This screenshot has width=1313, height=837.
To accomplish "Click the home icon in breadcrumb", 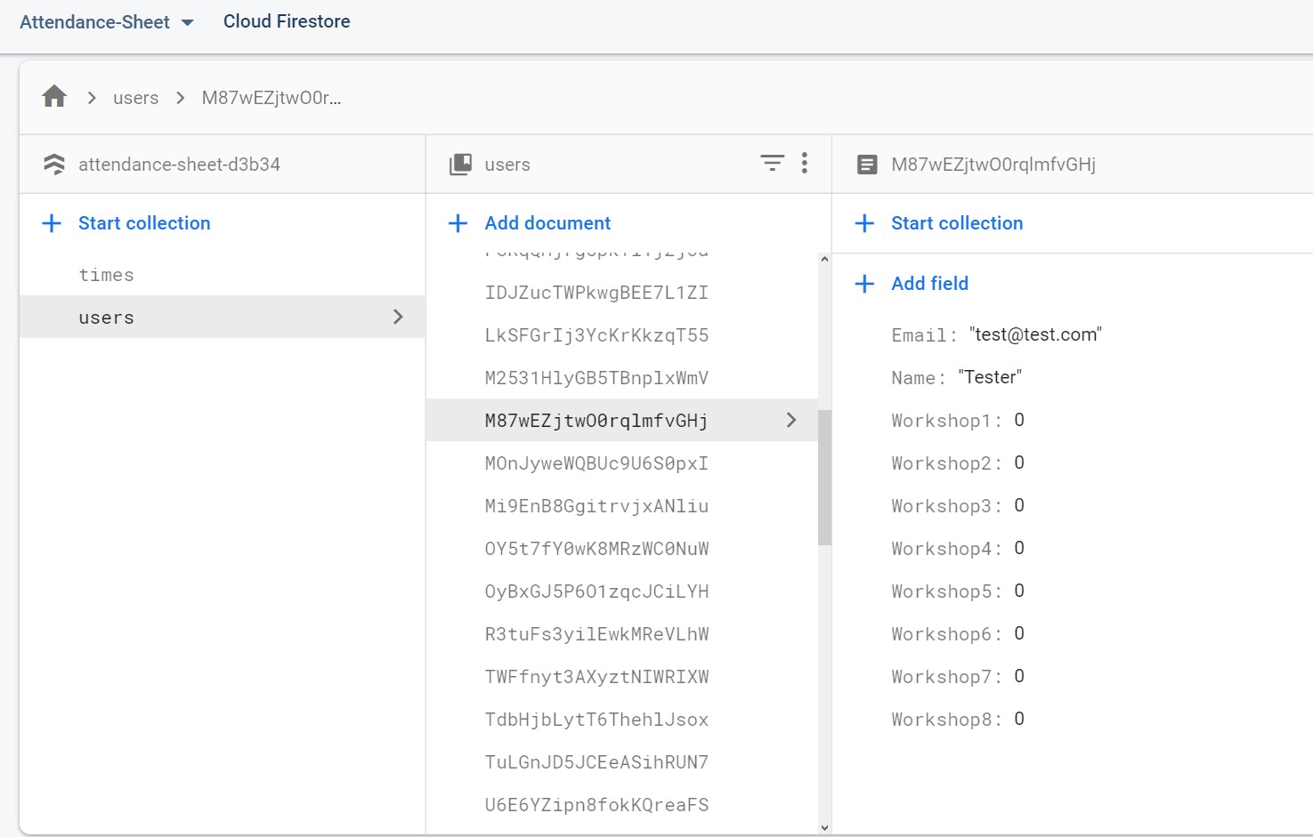I will pyautogui.click(x=54, y=97).
